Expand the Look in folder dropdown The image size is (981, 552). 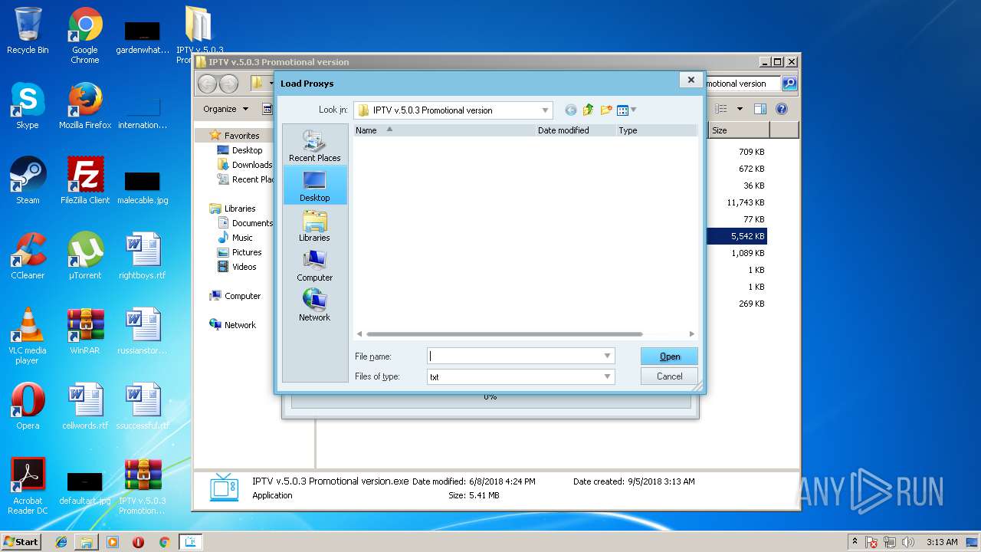pos(545,110)
